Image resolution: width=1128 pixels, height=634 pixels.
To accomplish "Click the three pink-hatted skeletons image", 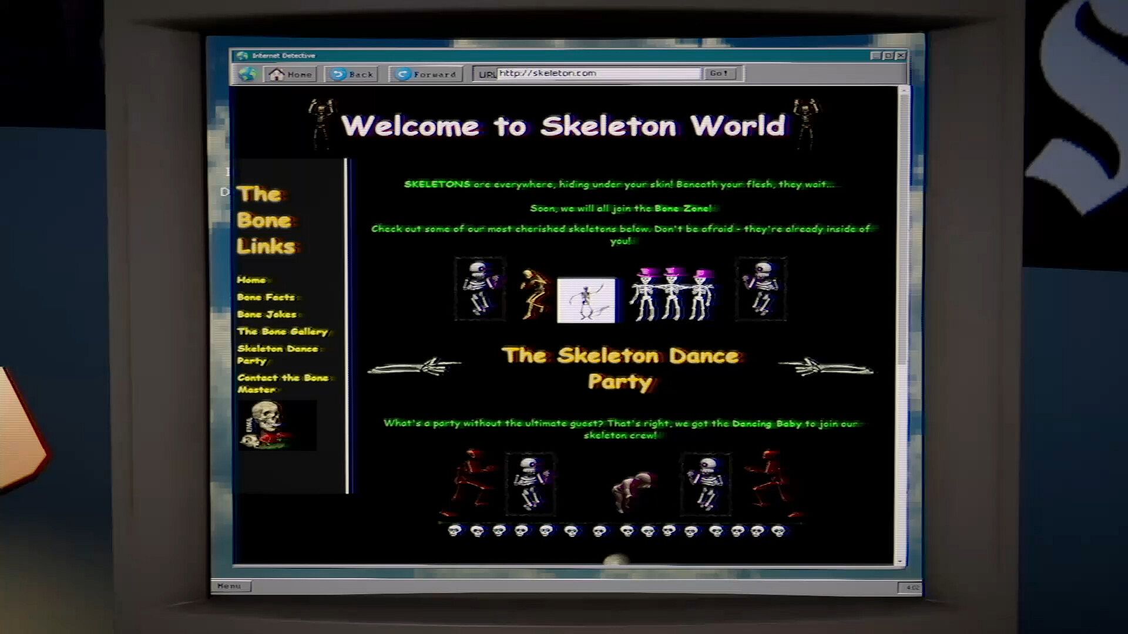I will point(672,295).
